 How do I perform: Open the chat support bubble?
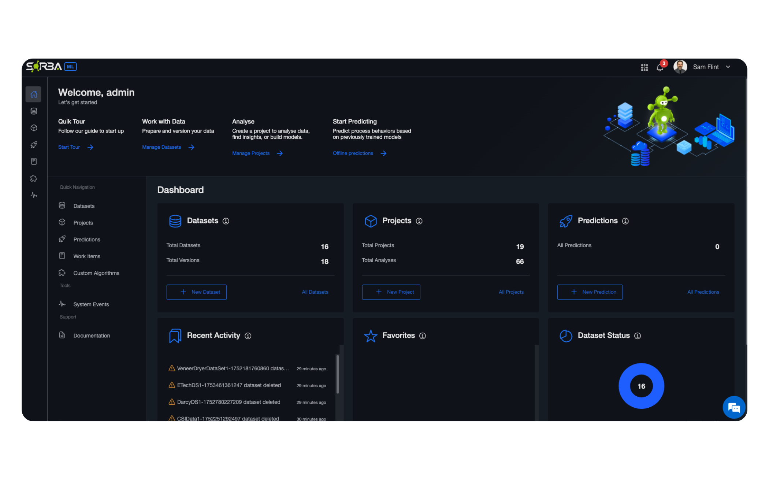coord(733,407)
